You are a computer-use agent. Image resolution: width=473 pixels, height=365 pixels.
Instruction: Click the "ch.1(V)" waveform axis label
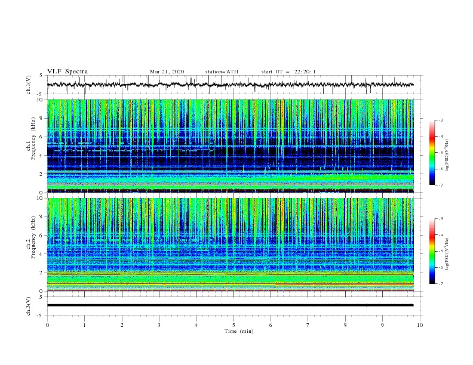[29, 85]
